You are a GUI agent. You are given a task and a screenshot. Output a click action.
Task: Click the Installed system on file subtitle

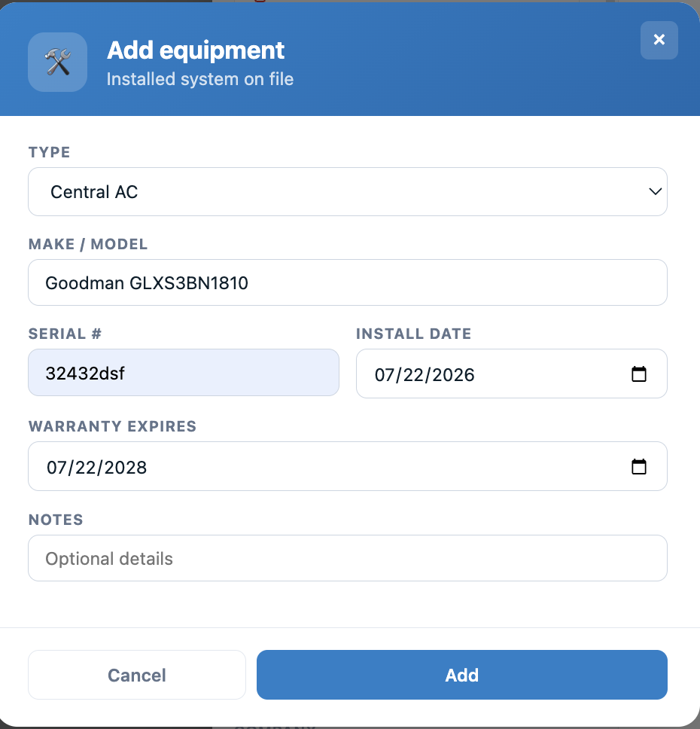pyautogui.click(x=200, y=79)
